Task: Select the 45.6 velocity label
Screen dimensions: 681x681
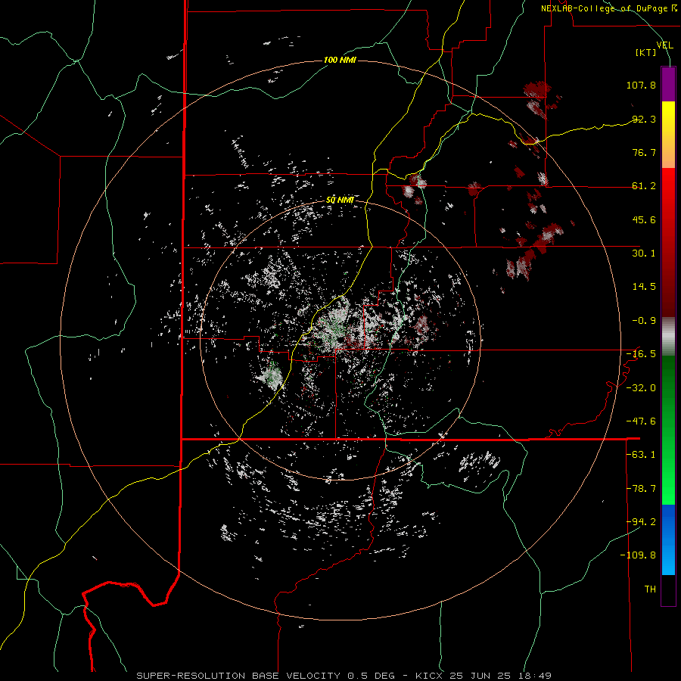Action: coord(644,219)
